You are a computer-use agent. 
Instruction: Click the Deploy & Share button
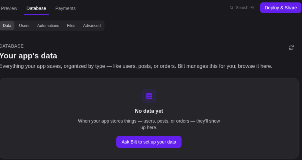click(x=281, y=8)
